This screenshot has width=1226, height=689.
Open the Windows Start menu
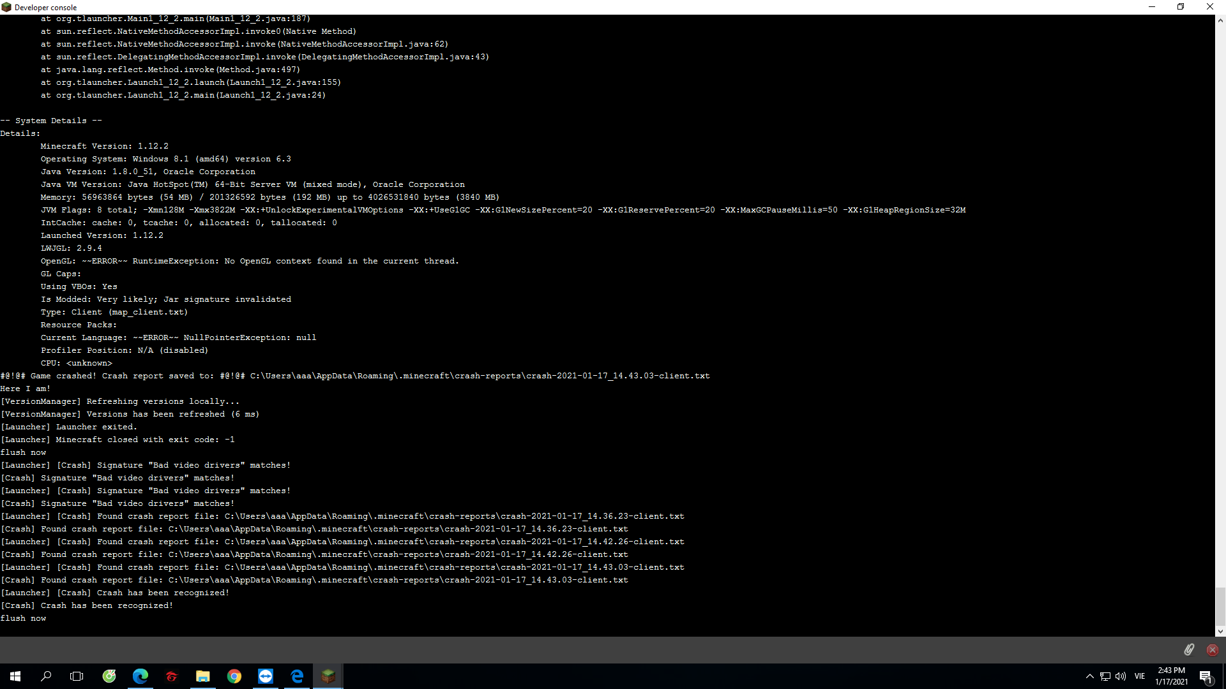[x=15, y=676]
